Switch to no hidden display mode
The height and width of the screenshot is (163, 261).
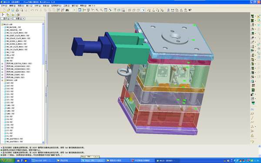click(x=138, y=10)
